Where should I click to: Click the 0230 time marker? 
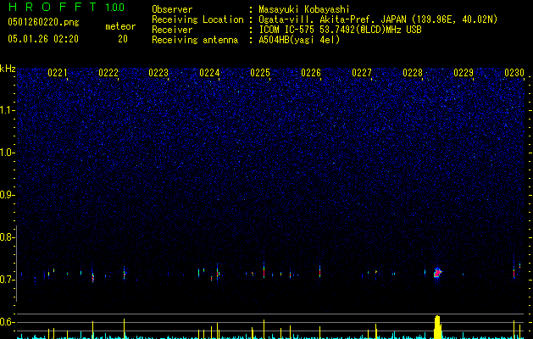click(514, 73)
